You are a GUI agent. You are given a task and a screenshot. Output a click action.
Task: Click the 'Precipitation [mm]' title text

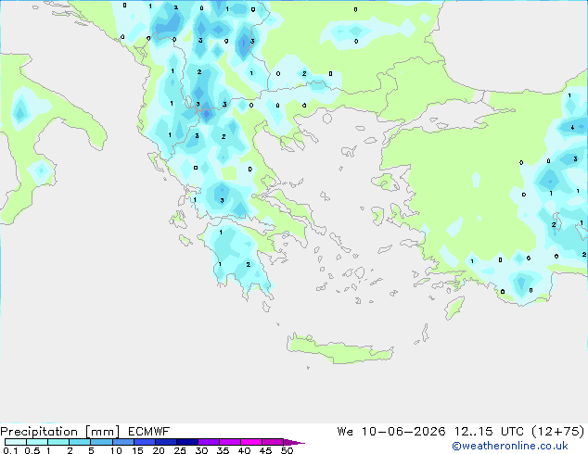point(60,432)
